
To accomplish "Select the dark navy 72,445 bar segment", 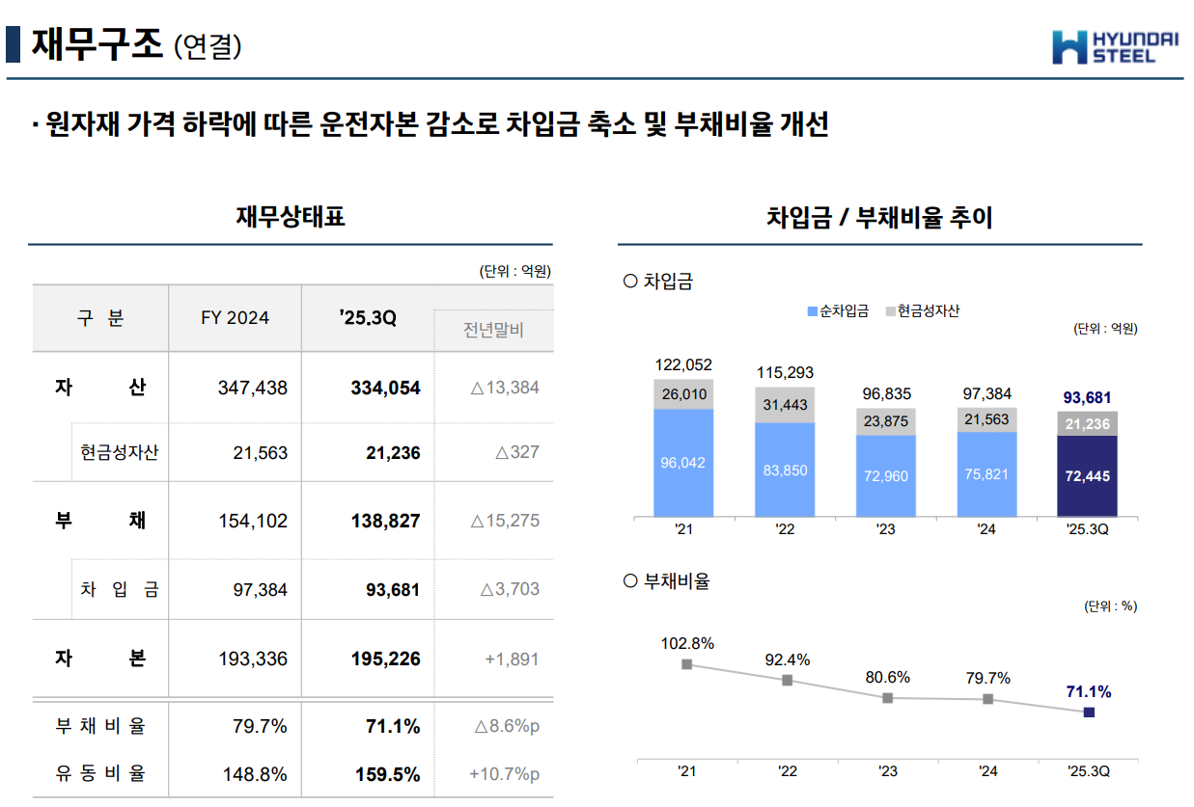I will point(1088,475).
